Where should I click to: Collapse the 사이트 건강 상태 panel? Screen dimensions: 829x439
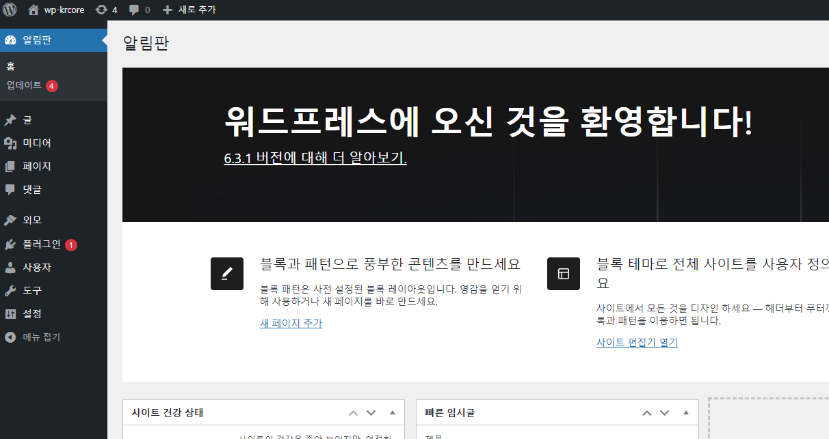(393, 413)
